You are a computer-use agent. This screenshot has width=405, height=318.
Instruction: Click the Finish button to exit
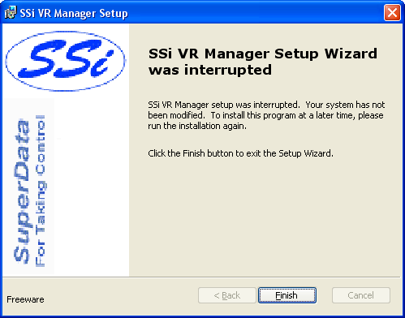(287, 295)
